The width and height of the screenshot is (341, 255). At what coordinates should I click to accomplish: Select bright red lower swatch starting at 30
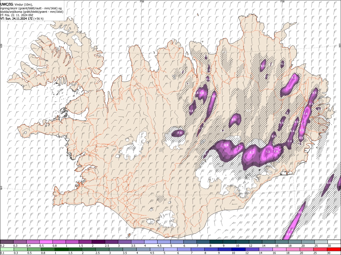[334, 249]
